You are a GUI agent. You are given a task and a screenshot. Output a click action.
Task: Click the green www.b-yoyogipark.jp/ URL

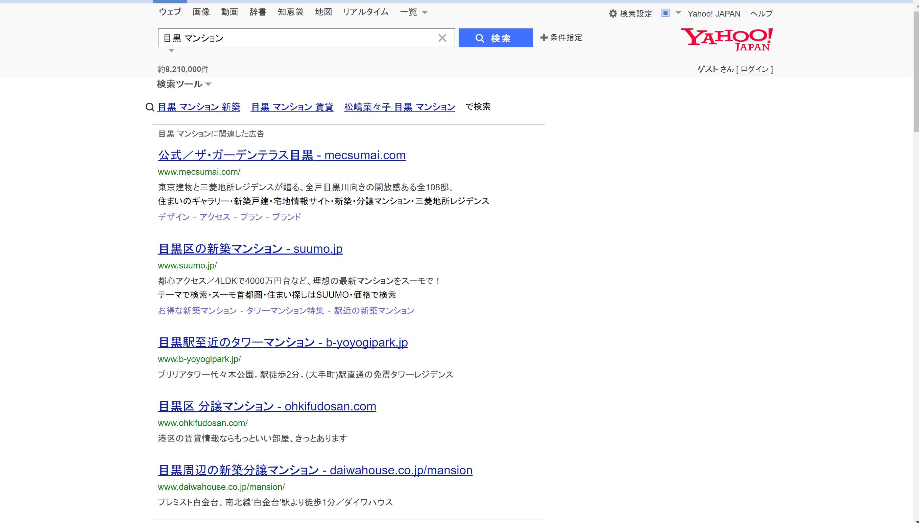coord(199,359)
